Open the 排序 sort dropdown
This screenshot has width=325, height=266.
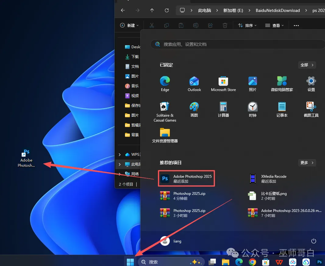[247, 25]
